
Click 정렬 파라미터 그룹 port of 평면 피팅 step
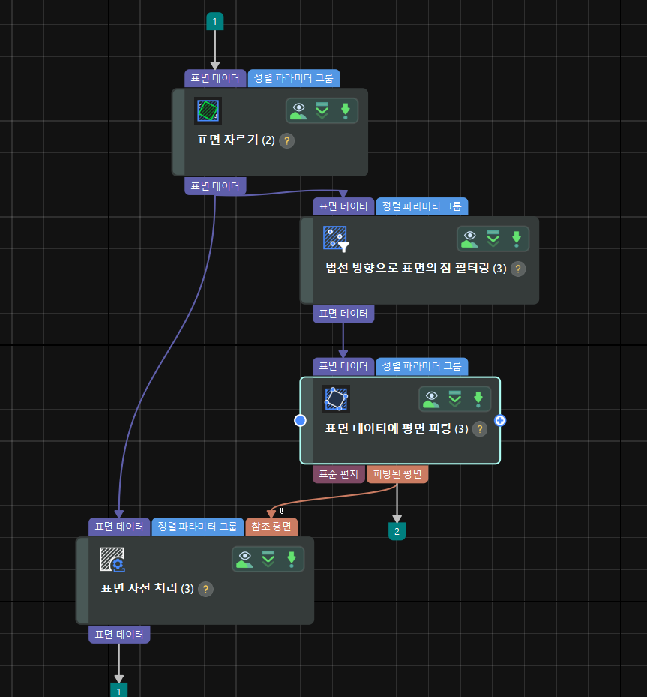tap(422, 366)
